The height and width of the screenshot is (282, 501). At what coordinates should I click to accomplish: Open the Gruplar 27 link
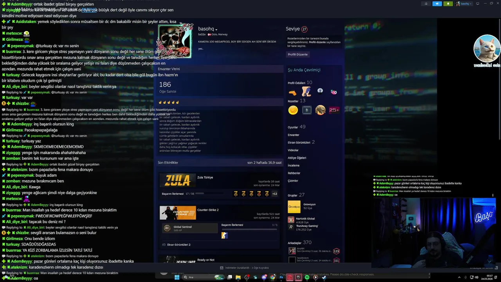(296, 195)
